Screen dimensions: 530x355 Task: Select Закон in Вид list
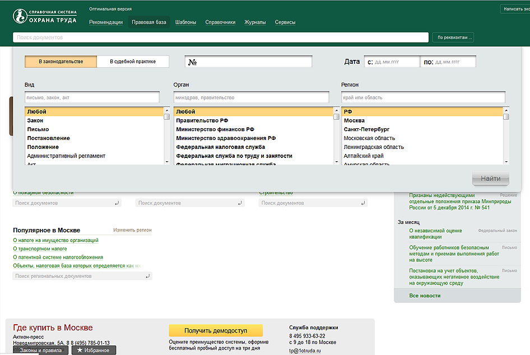click(94, 120)
